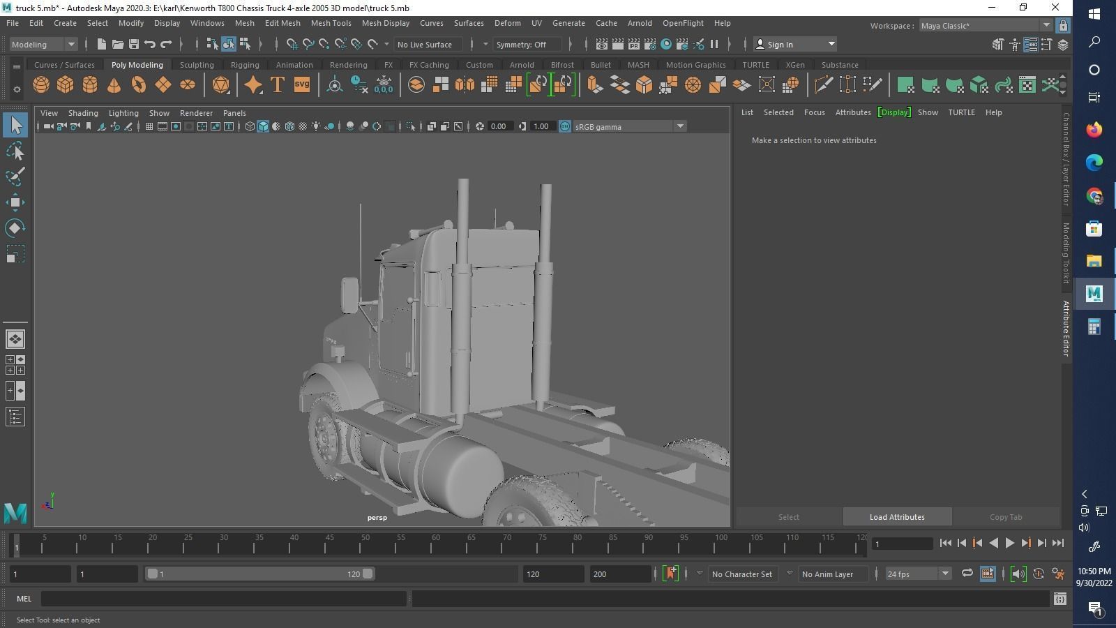Click the SVG import shelf icon
The width and height of the screenshot is (1116, 628).
302,85
